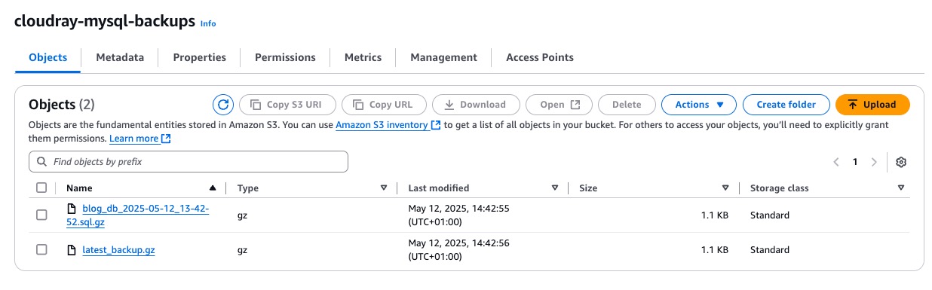Open the latest_backup.gz object link
Viewport: 932px width, 290px height.
(x=118, y=250)
